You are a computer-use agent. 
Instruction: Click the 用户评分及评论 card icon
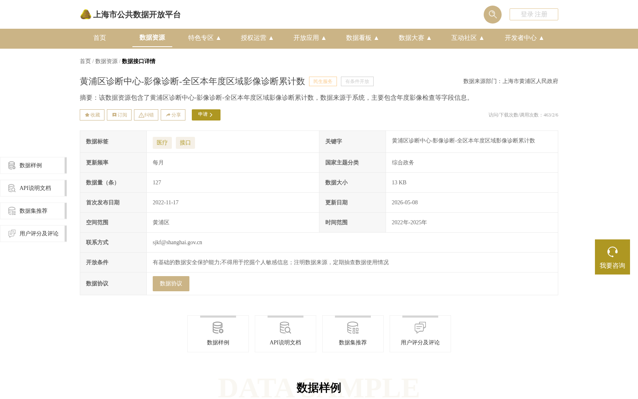420,328
